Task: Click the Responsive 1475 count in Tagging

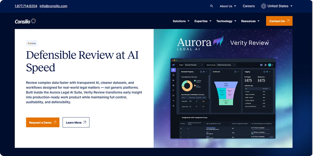Action: tap(261, 81)
